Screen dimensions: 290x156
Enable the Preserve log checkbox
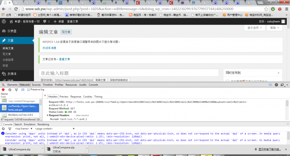pos(29,90)
